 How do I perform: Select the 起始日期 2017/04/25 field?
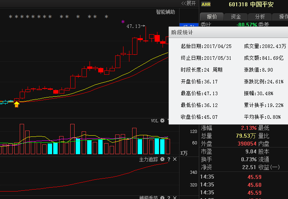click(206, 46)
